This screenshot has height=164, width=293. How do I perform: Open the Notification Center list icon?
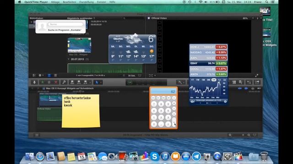click(273, 2)
